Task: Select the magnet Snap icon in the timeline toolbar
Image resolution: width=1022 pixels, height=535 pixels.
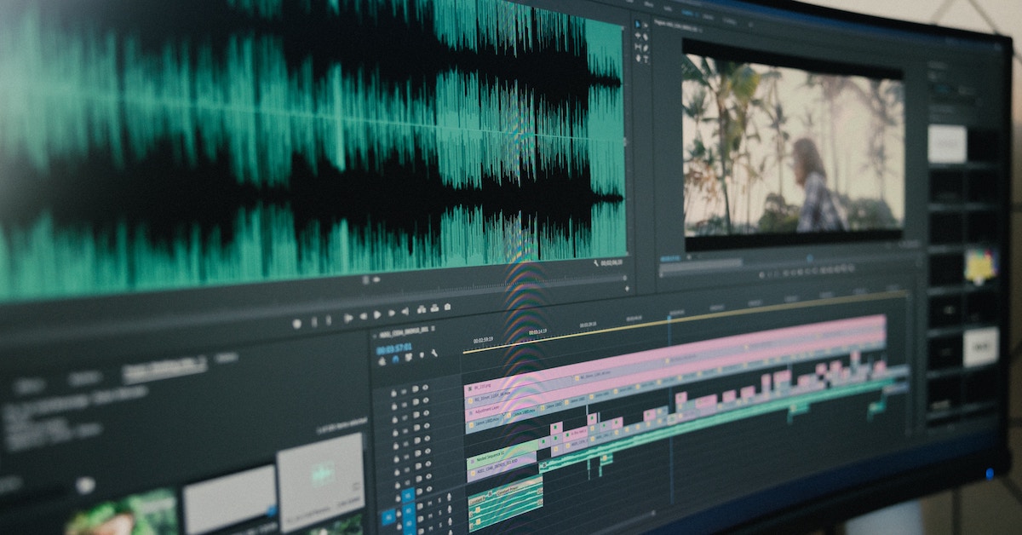Action: click(397, 358)
